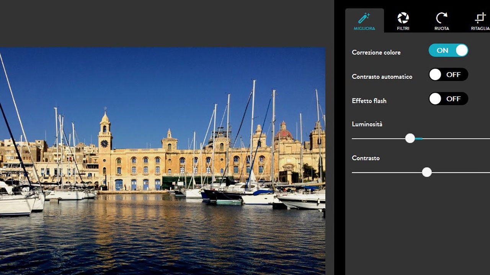The height and width of the screenshot is (275, 490).
Task: Click Luminosità track right of the handle
Action: (456, 139)
